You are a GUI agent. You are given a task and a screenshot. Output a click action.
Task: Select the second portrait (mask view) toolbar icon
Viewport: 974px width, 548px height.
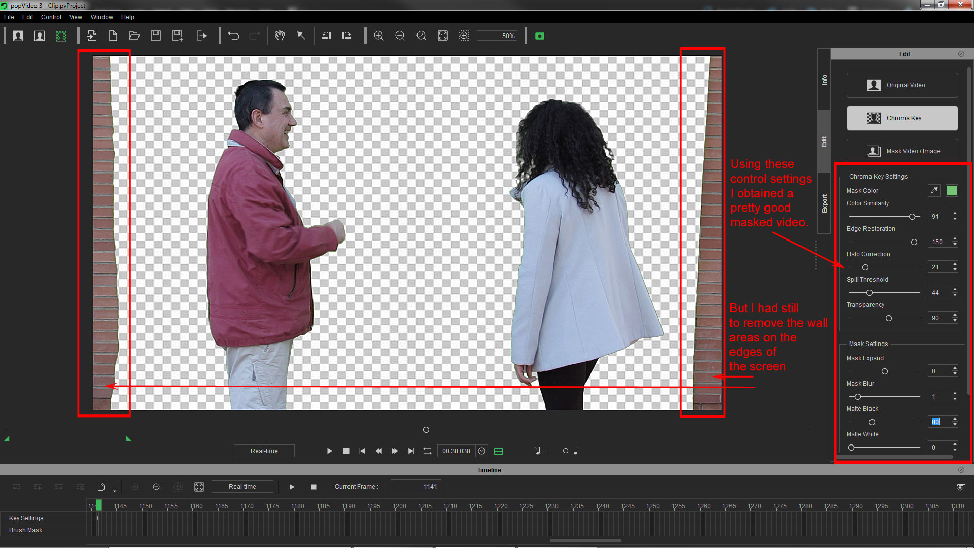pyautogui.click(x=40, y=36)
